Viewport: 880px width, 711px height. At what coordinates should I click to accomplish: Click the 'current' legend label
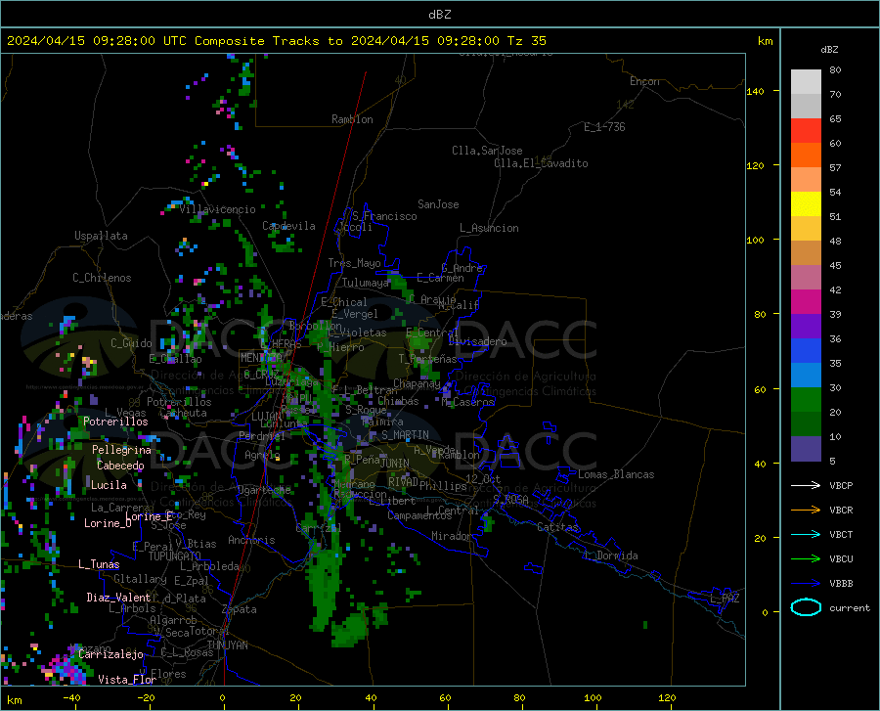click(x=849, y=607)
